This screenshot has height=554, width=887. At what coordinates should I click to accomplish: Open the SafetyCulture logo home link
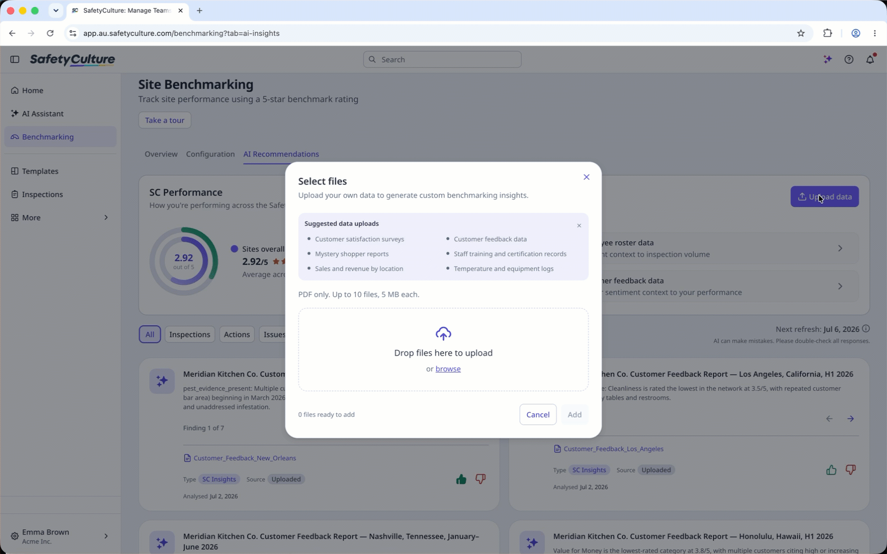point(72,60)
